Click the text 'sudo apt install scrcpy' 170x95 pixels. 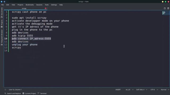pyautogui.click(x=29, y=18)
